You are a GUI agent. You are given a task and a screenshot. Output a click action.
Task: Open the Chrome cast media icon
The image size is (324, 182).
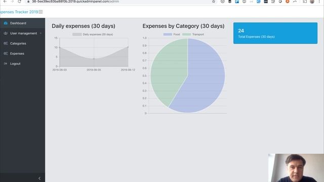pos(305,2)
